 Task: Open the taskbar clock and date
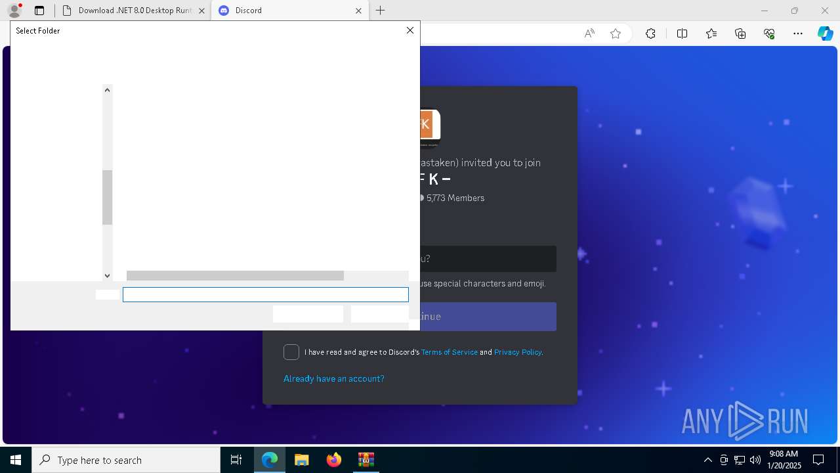click(x=784, y=460)
